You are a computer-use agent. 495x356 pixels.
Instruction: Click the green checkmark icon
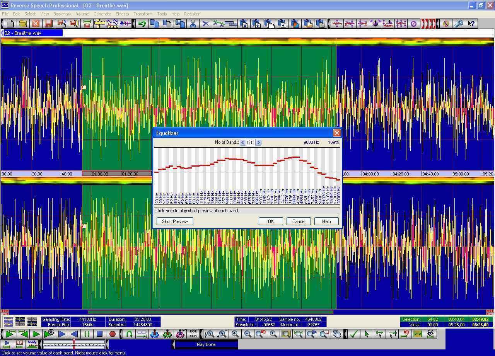click(x=353, y=334)
